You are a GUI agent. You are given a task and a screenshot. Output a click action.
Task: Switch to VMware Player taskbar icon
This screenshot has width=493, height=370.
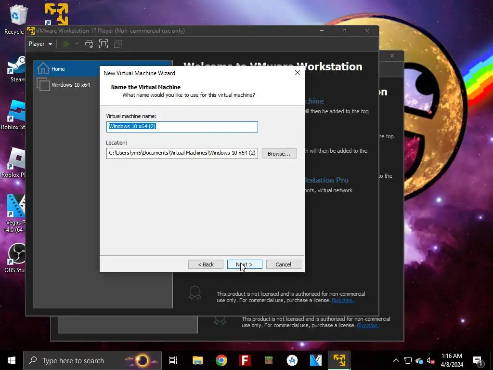coord(339,360)
